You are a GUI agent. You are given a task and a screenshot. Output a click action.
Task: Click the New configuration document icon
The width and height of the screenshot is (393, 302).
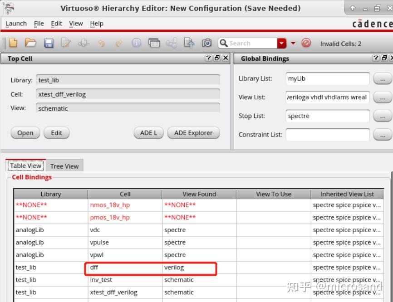pos(13,43)
